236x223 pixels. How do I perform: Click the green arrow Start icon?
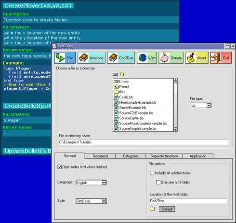[60, 57]
